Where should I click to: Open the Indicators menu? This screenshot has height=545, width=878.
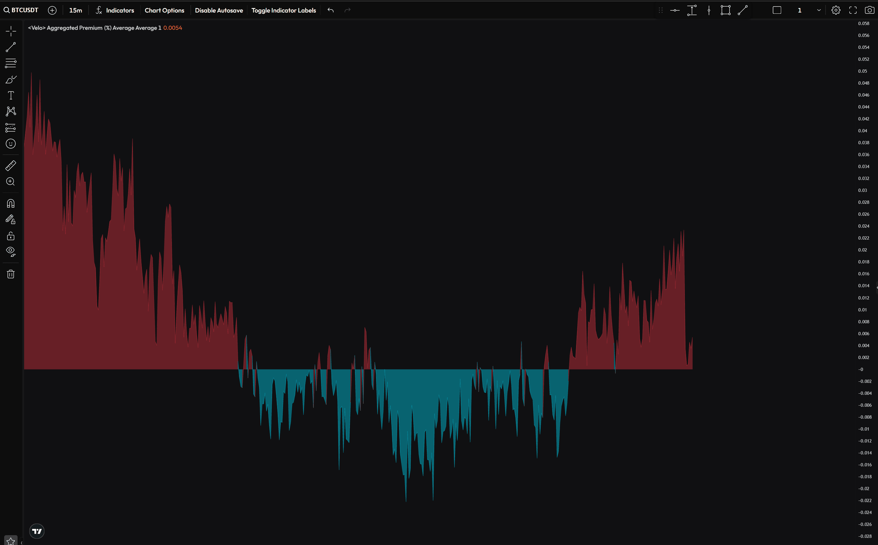click(115, 10)
